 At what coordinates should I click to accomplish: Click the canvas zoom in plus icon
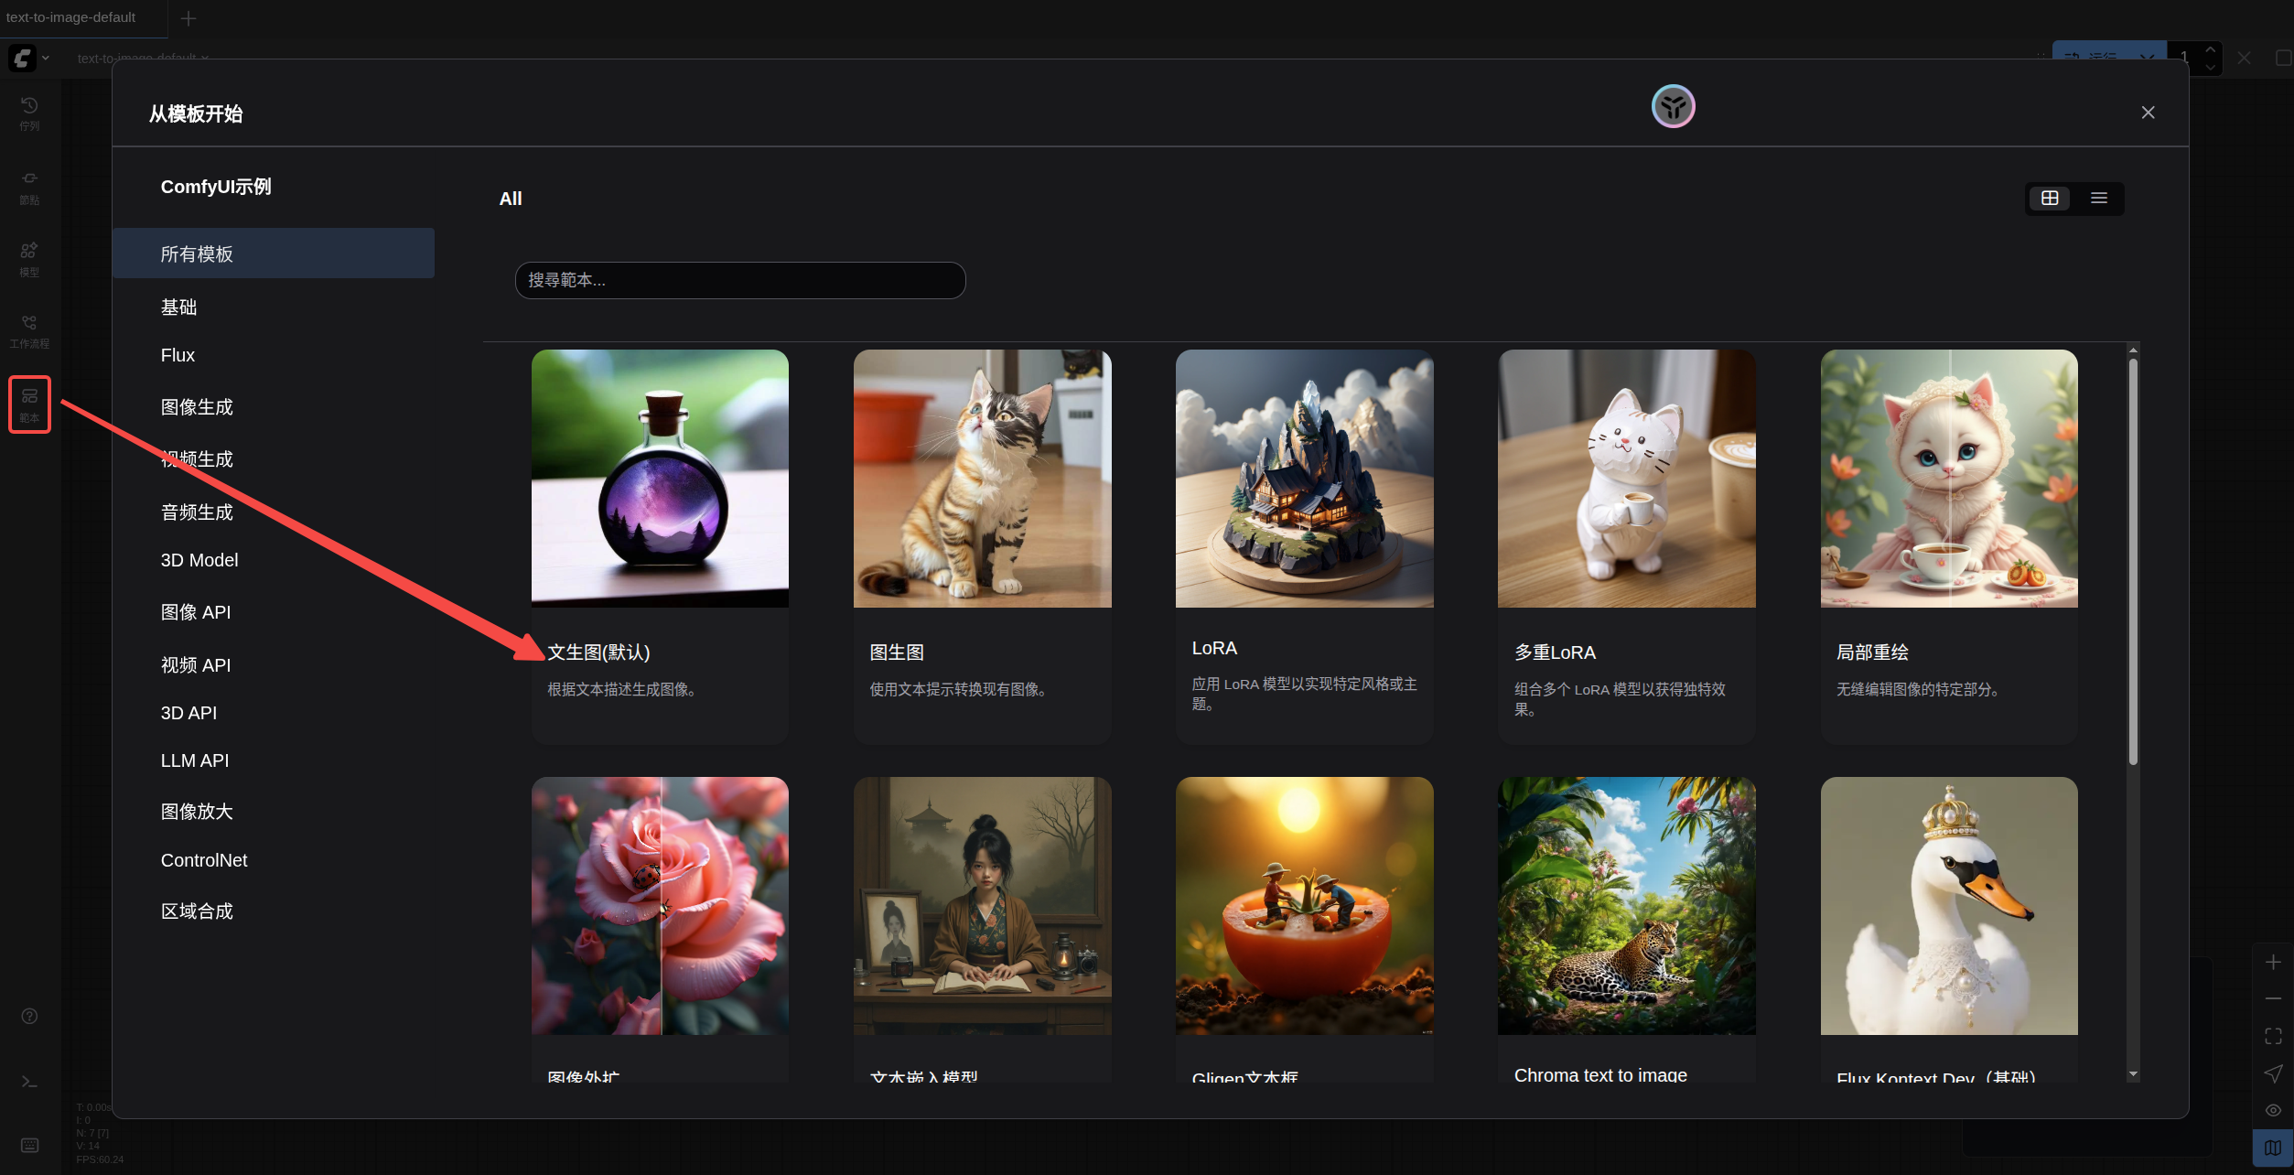tap(2272, 962)
